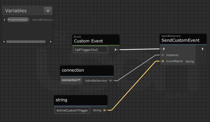The height and width of the screenshot is (122, 210).
Task: Click the plus button to add a variable
Action: point(48,11)
